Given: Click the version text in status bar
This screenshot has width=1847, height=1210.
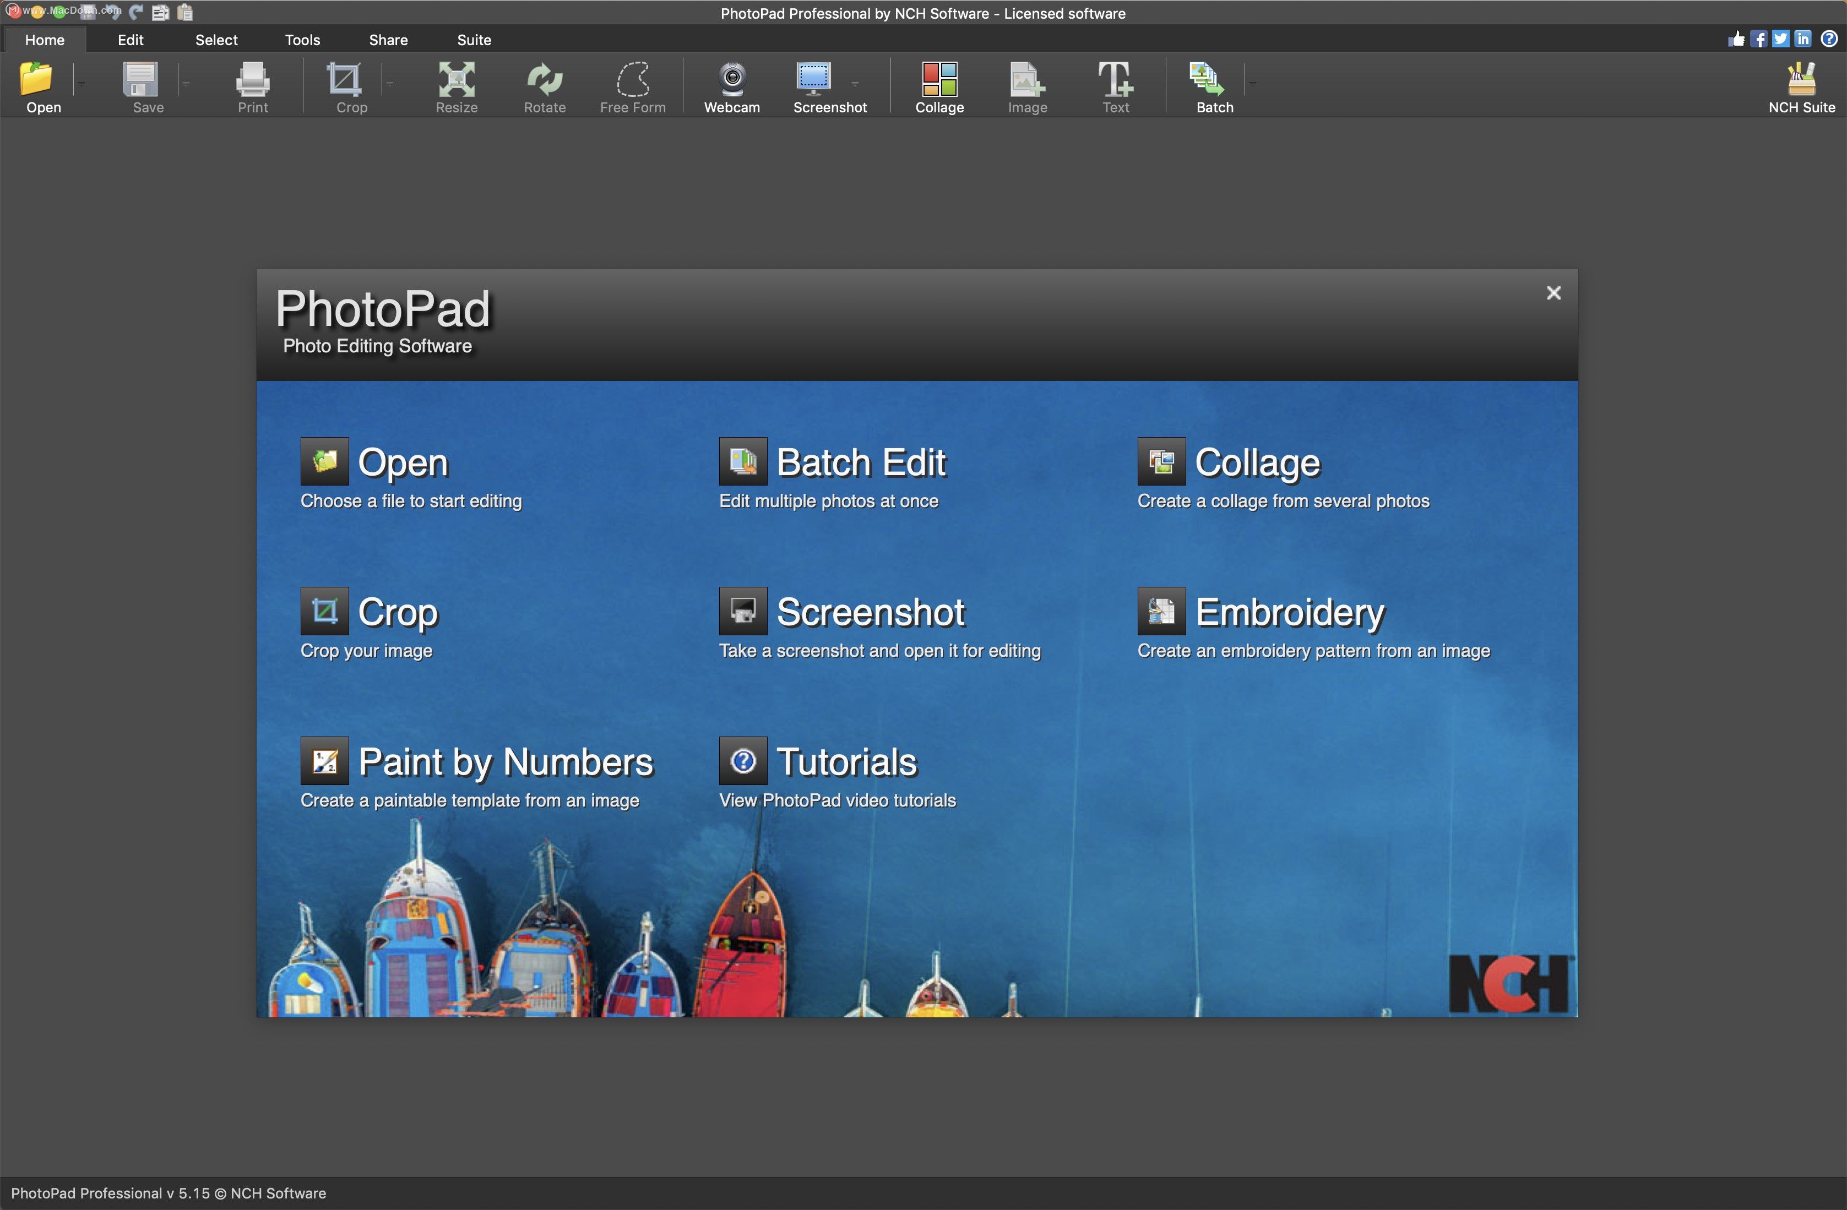Looking at the screenshot, I should (169, 1193).
